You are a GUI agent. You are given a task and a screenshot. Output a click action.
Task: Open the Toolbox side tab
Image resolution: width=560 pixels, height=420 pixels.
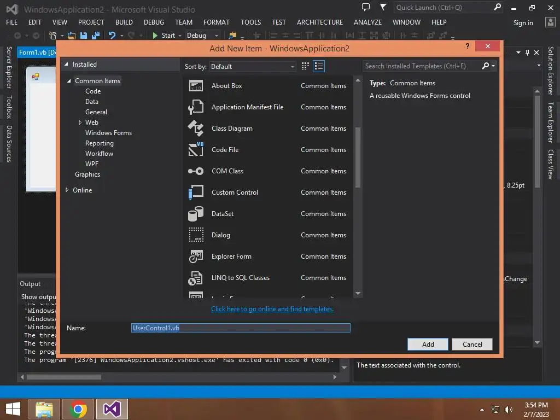pyautogui.click(x=9, y=107)
